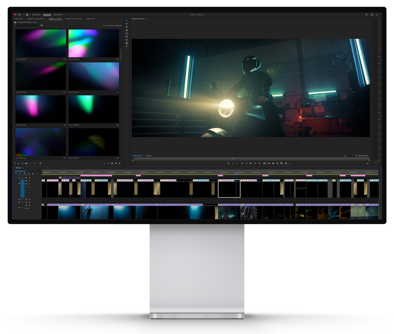Viewport: 394px width, 334px height.
Task: Click the lift icon in program monitor
Action: tap(264, 163)
